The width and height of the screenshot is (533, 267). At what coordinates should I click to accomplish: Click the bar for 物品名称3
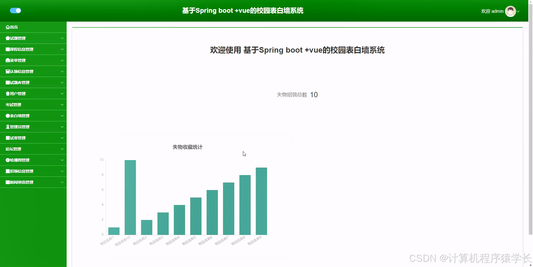(x=163, y=224)
